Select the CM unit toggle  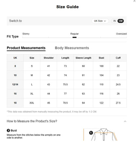(121, 21)
